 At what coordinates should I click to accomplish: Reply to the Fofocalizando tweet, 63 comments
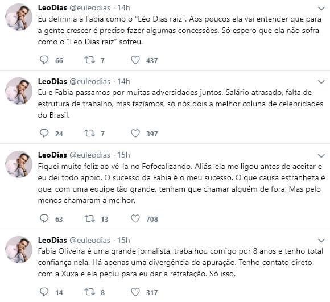(44, 219)
